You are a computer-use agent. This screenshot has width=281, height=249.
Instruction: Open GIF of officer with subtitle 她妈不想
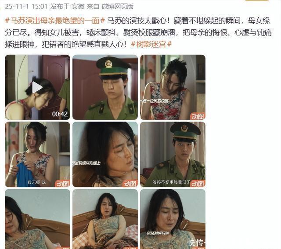173,154
